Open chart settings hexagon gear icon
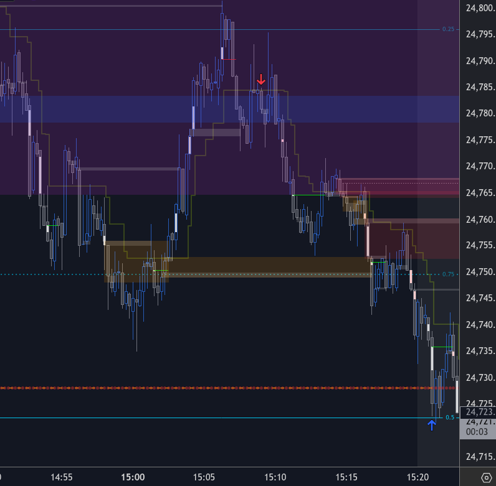 [487, 477]
